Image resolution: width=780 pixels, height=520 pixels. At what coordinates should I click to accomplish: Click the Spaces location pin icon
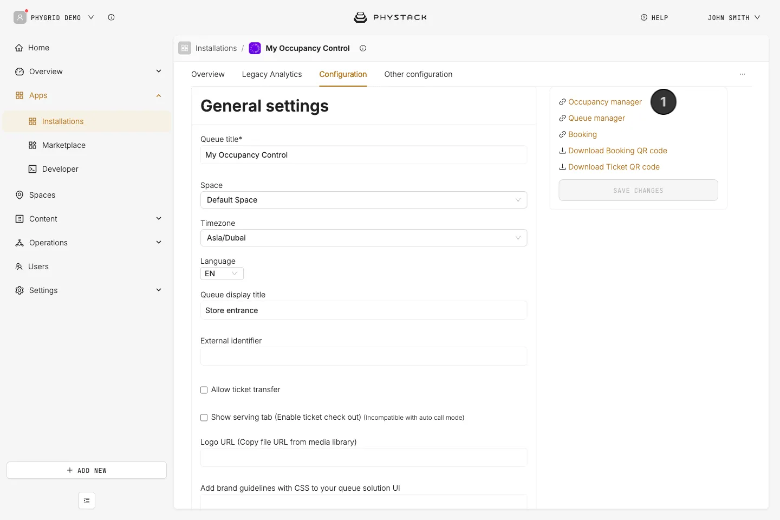19,195
